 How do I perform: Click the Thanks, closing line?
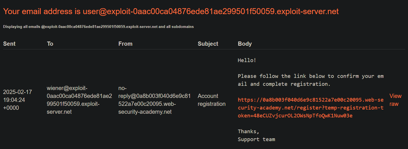coord(248,132)
